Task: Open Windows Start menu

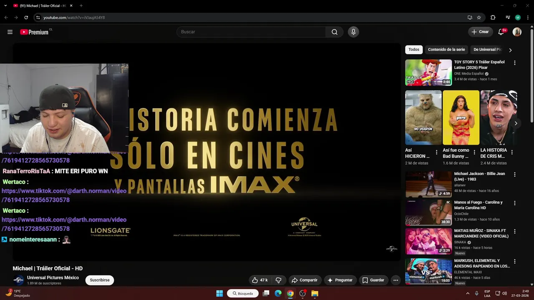Action: coord(219,293)
